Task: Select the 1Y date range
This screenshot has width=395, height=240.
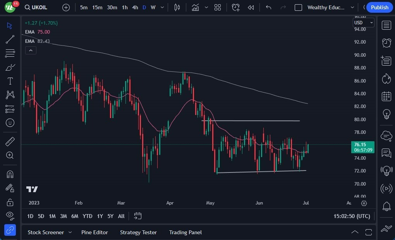Action: (100, 216)
